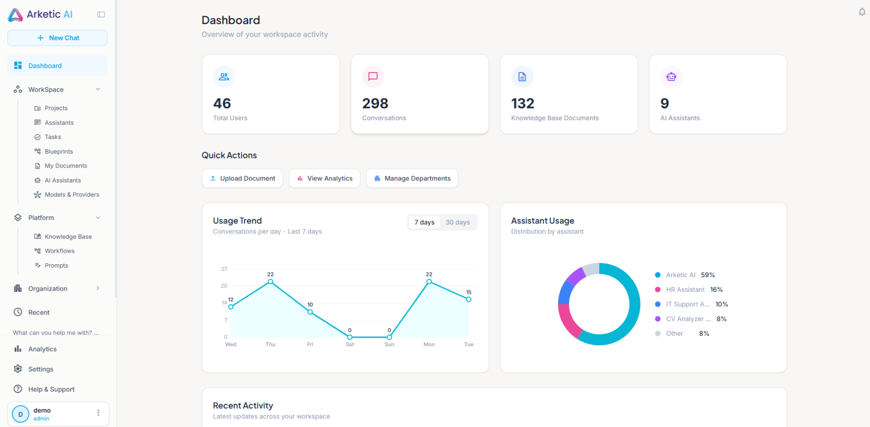Click the Tasks checkmark icon
870x427 pixels.
38,137
